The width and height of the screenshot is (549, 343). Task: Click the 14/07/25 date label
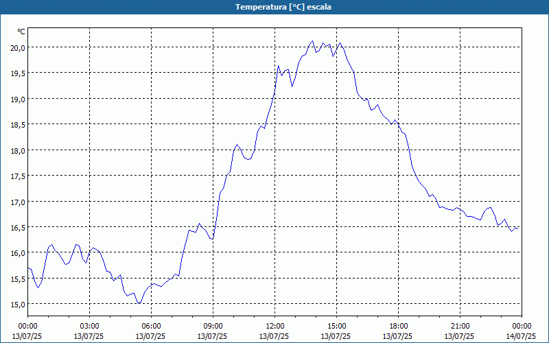(521, 336)
